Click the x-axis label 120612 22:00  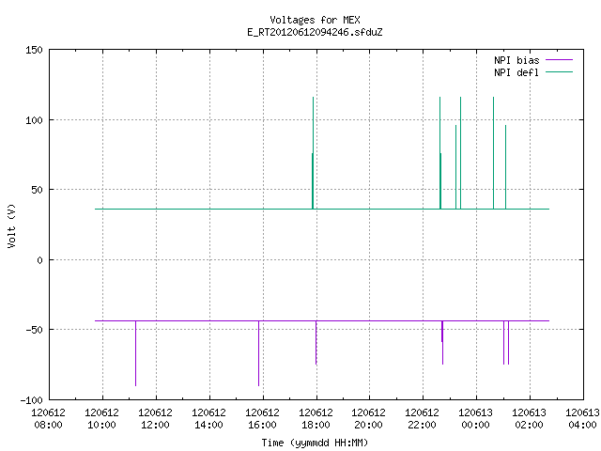pos(423,419)
